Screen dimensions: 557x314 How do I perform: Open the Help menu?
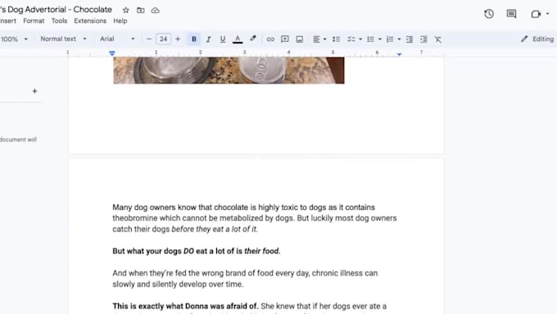coord(120,21)
